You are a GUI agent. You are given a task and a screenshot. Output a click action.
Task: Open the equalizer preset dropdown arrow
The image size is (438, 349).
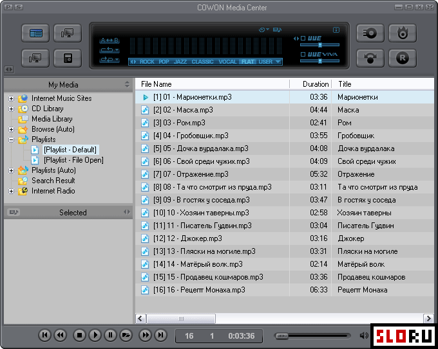278,62
